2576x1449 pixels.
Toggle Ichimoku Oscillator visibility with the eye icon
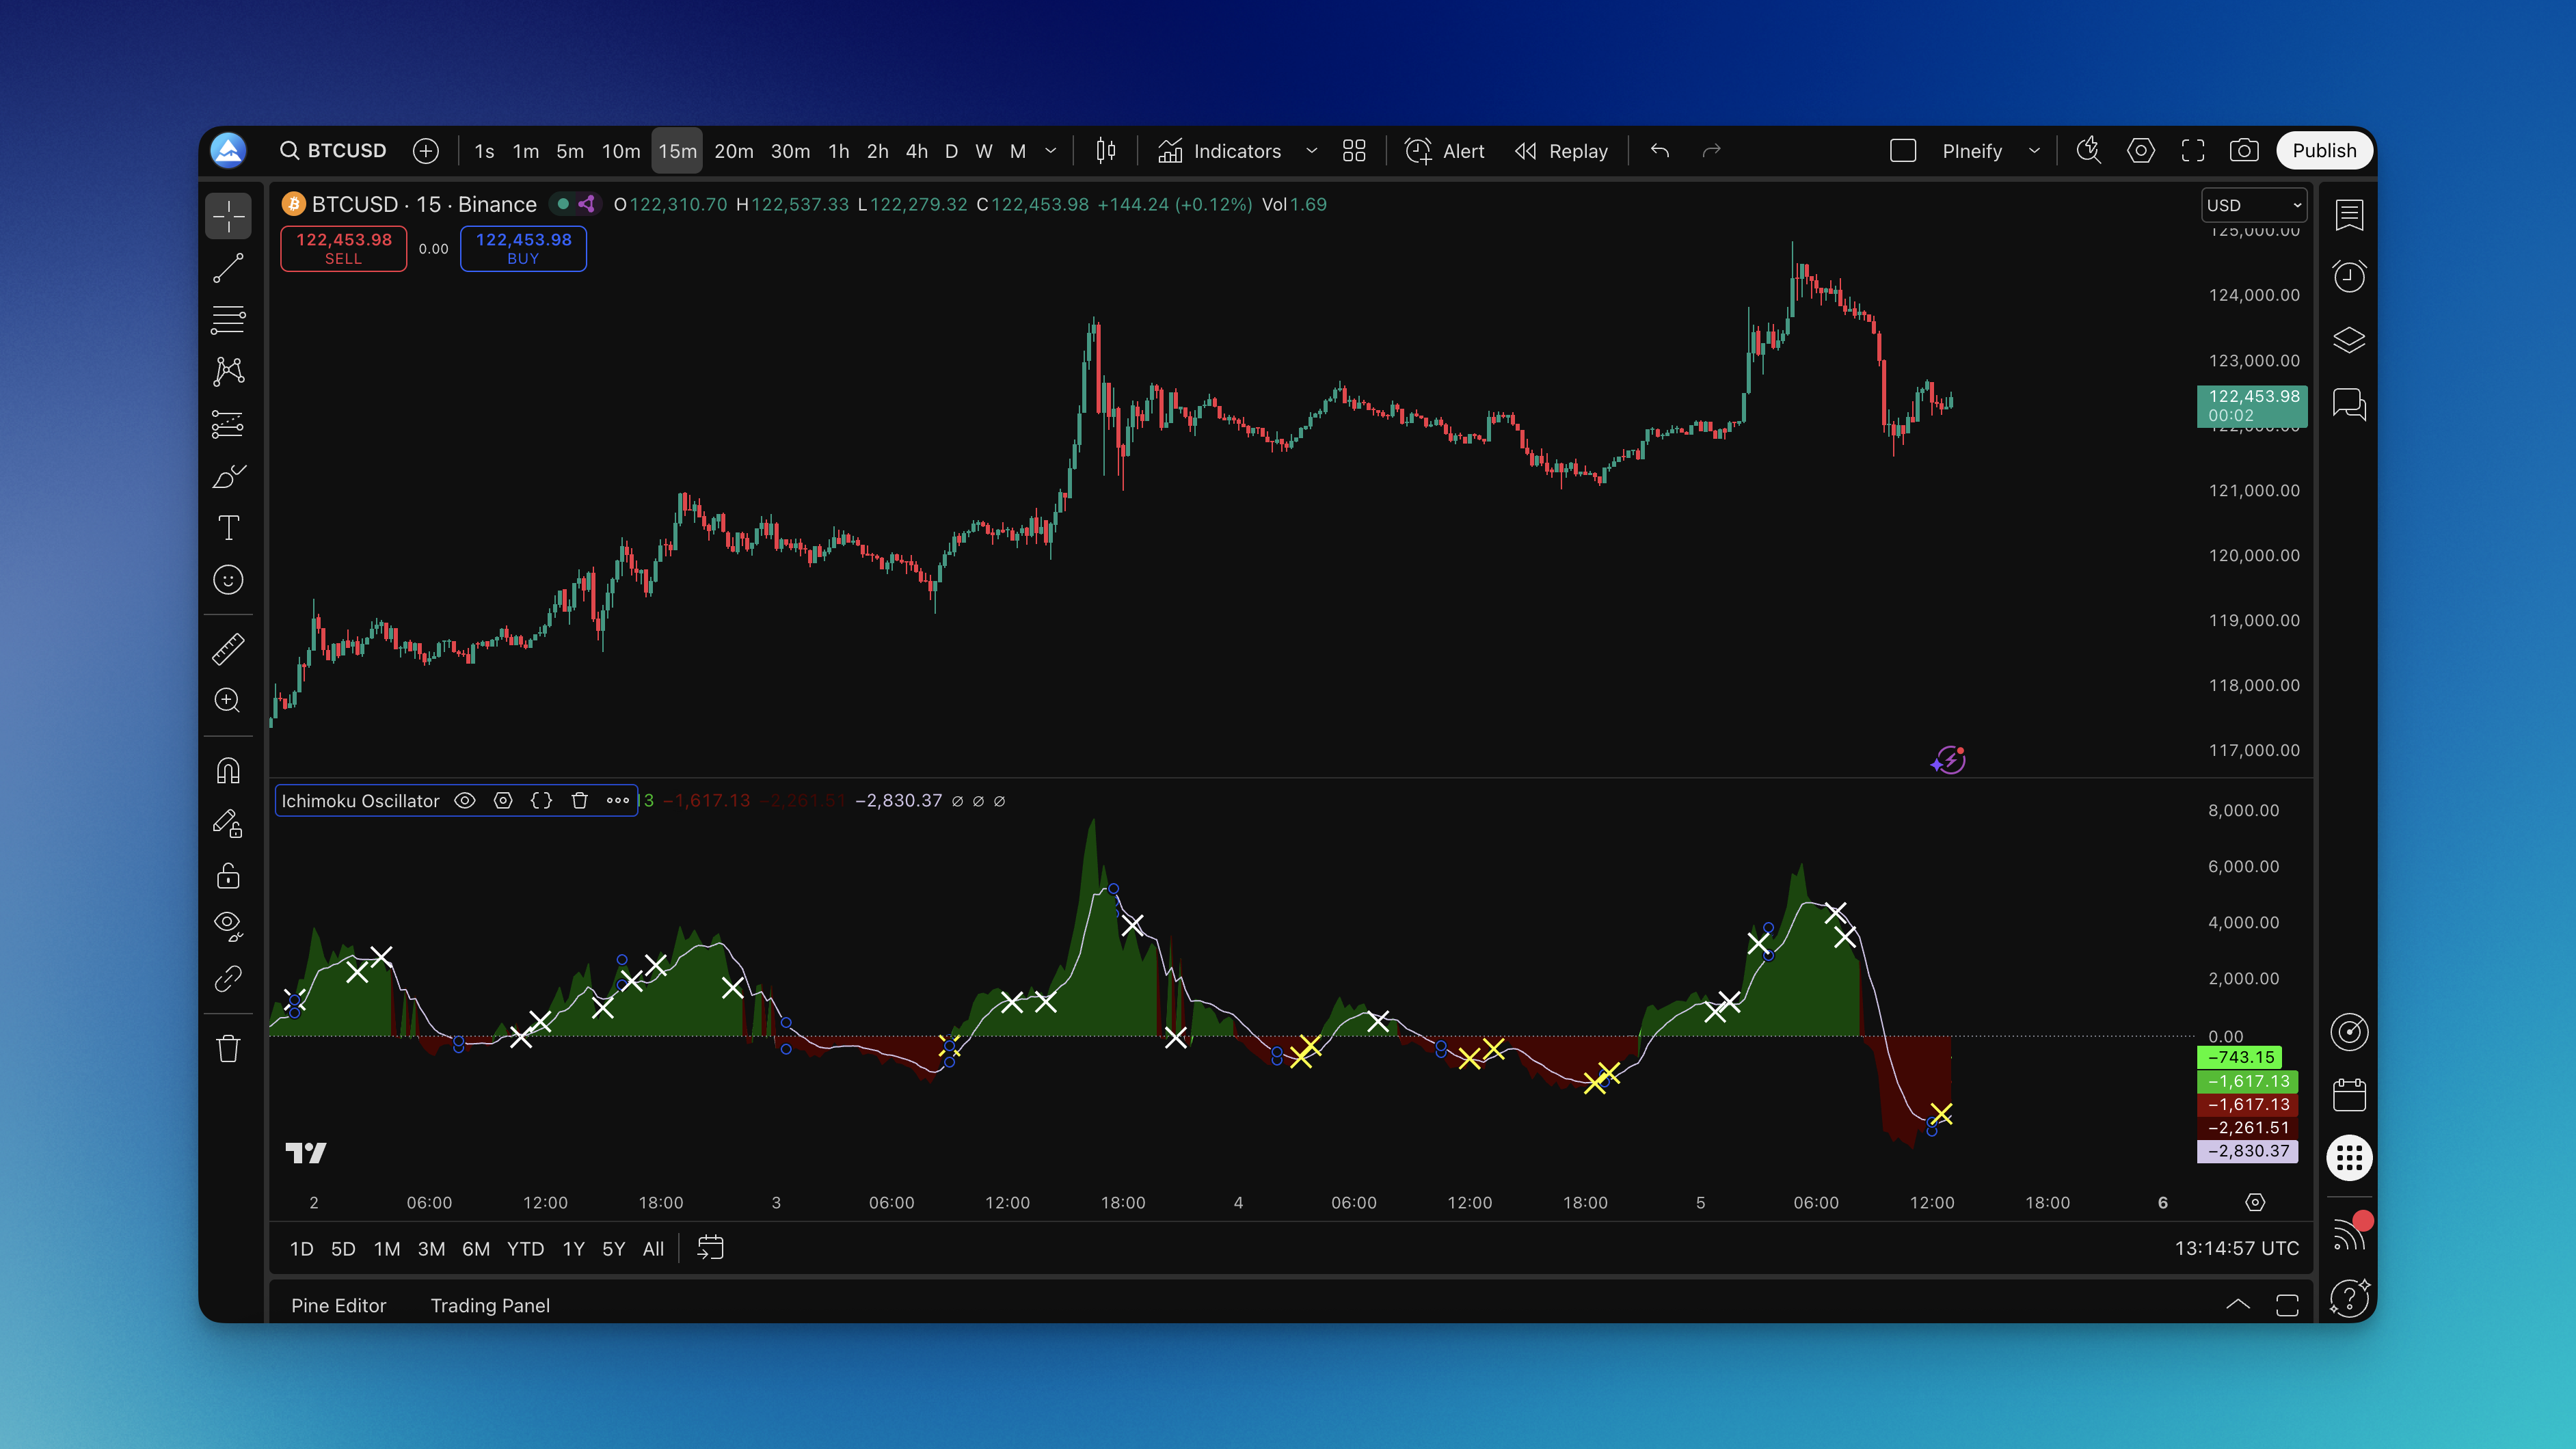point(464,800)
